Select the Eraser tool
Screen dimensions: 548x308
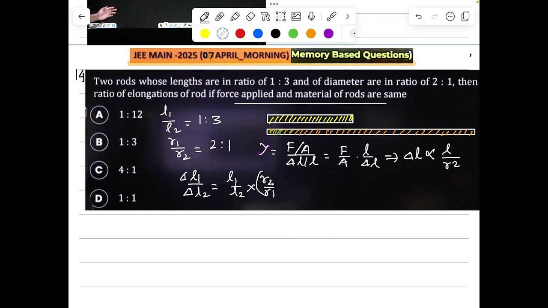click(250, 17)
